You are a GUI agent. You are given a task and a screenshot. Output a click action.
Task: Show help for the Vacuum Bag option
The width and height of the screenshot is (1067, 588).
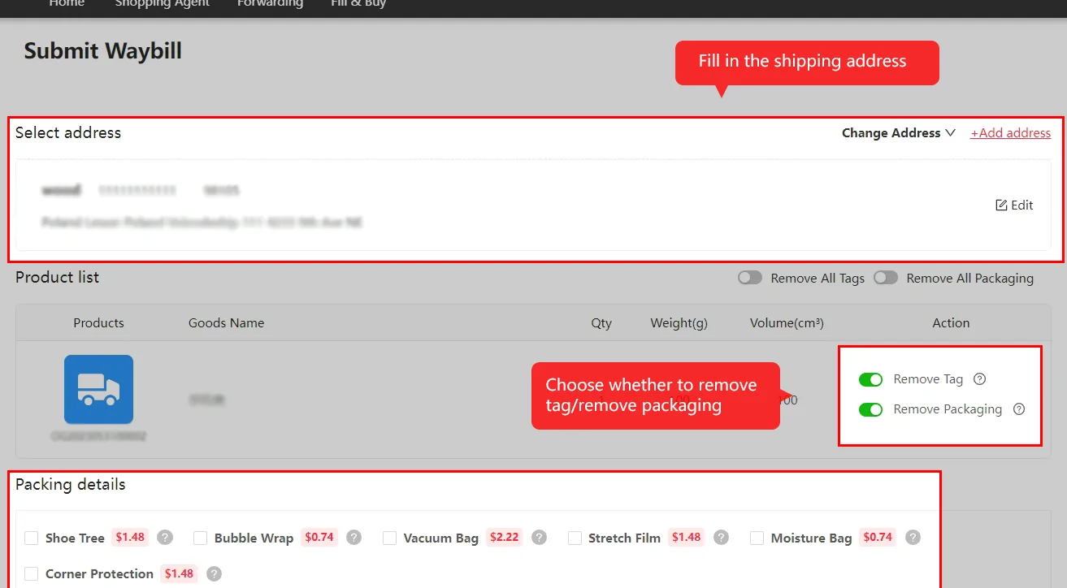539,538
